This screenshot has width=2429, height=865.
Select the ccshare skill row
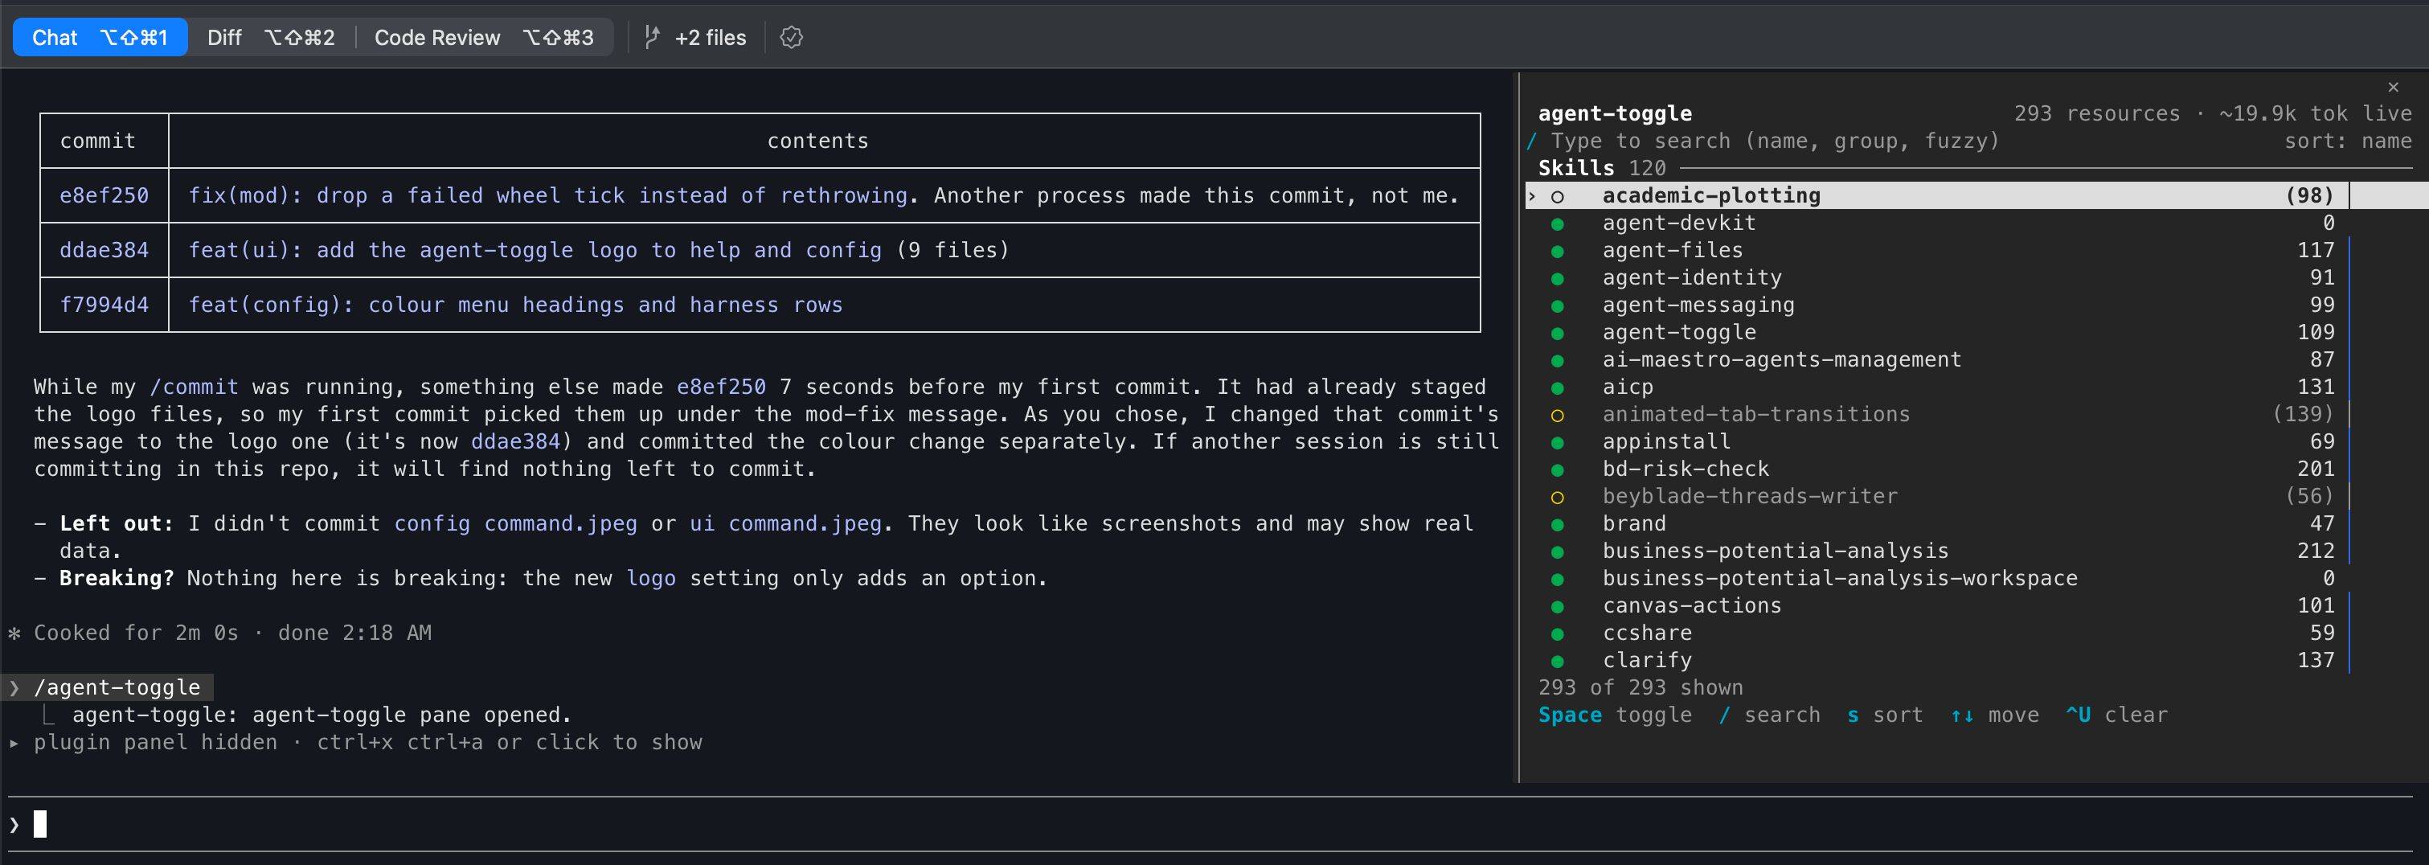(1938, 633)
